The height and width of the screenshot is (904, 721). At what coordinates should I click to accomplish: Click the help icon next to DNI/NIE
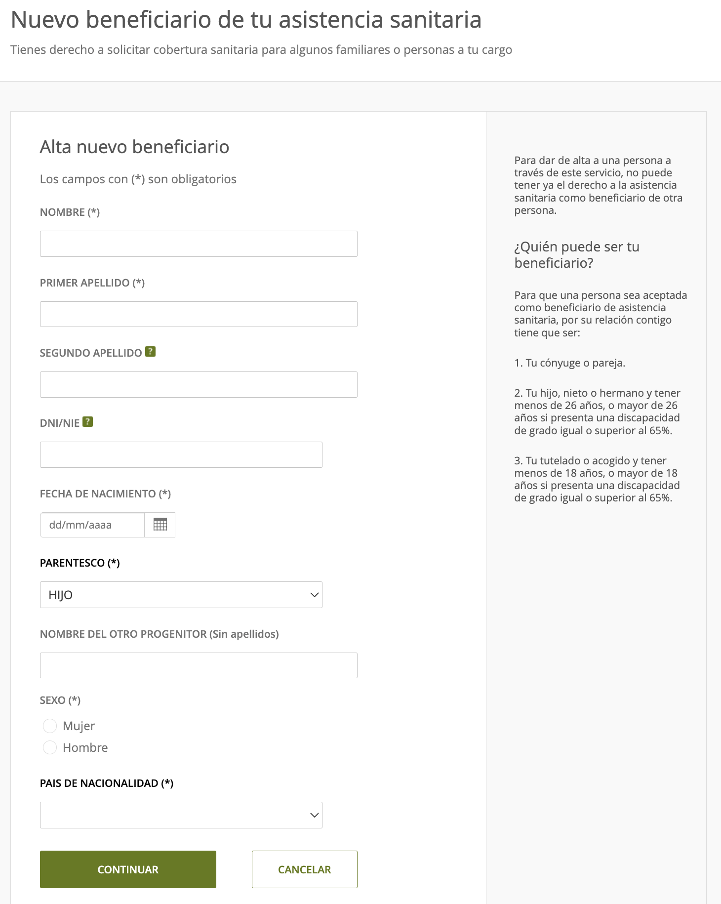pyautogui.click(x=88, y=421)
